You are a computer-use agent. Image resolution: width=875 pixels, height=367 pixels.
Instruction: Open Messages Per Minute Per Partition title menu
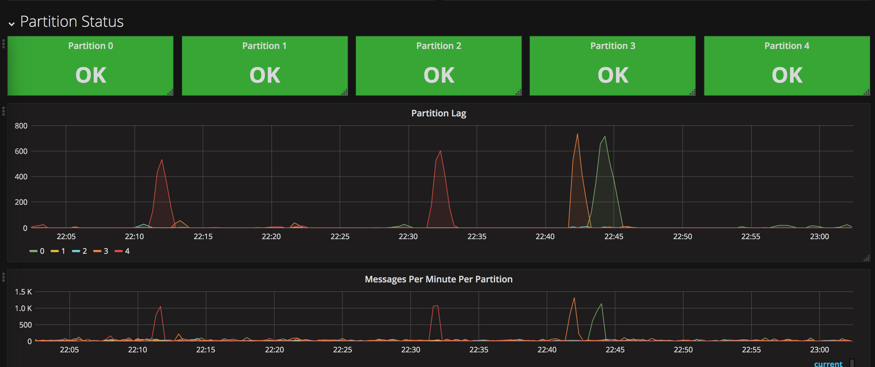438,279
